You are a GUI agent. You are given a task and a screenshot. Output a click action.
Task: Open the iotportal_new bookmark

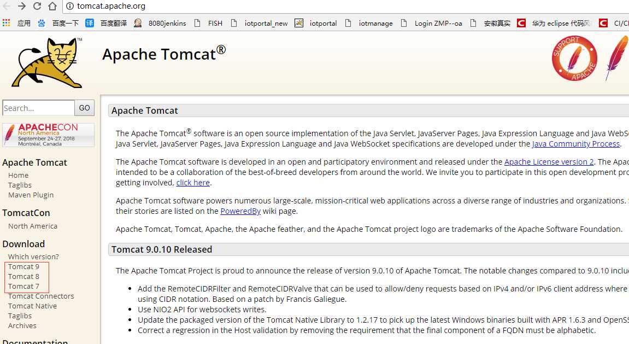point(259,24)
